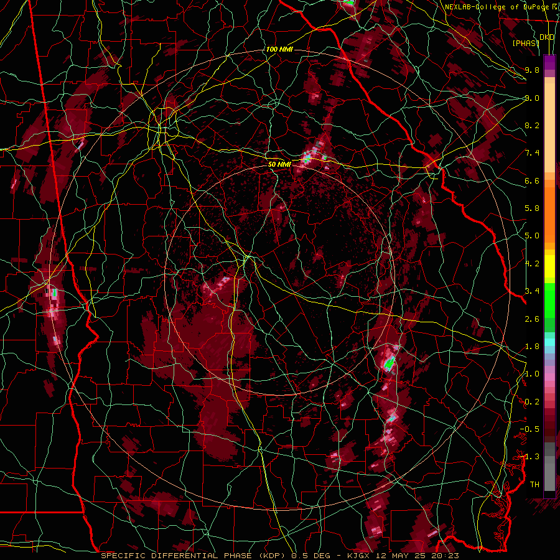
Task: Click the 1.0 scale value
Action: [x=532, y=374]
